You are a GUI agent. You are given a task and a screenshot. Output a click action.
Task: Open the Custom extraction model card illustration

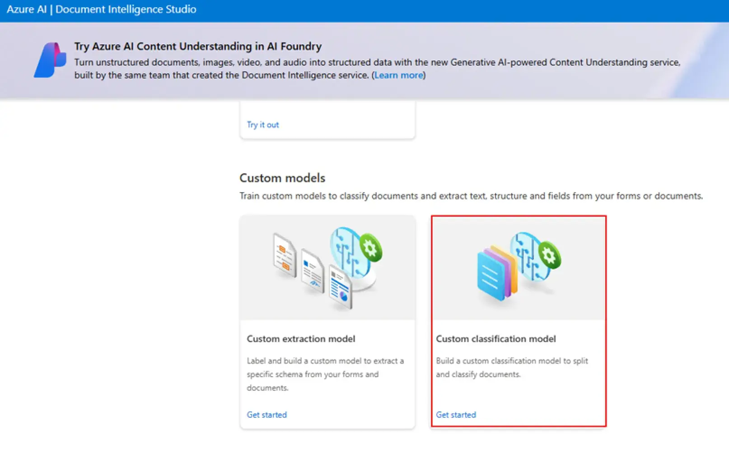click(327, 268)
